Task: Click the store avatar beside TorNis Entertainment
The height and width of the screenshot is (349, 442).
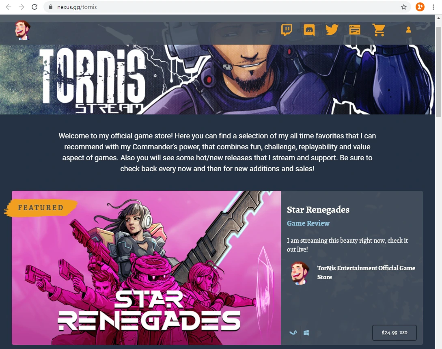Action: pyautogui.click(x=300, y=273)
